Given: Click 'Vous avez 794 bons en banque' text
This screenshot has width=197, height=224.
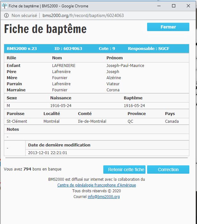Looking at the screenshot, I should point(33,169).
